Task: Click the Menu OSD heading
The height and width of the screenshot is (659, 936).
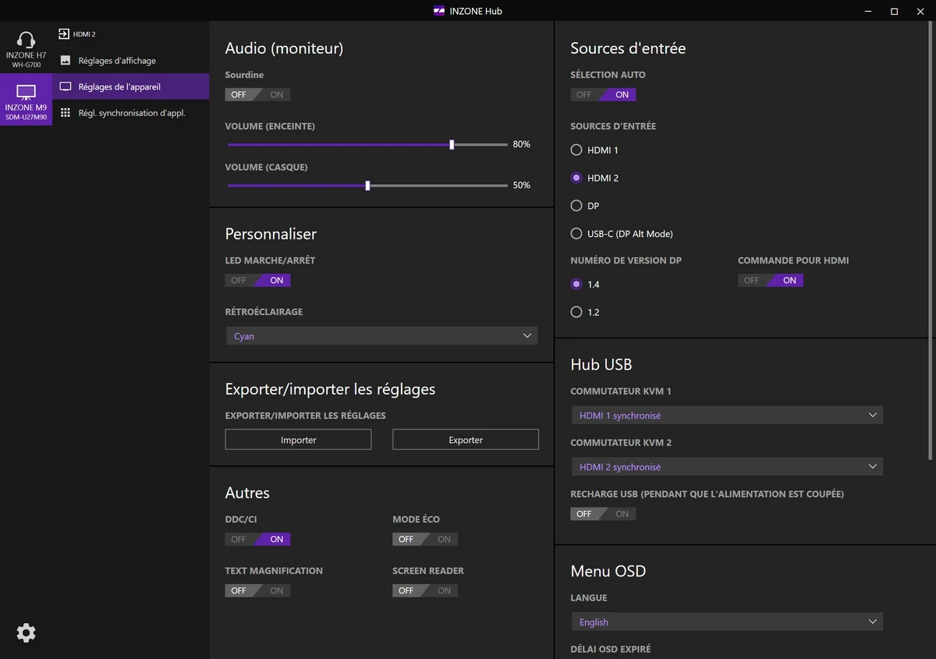Action: [x=608, y=571]
